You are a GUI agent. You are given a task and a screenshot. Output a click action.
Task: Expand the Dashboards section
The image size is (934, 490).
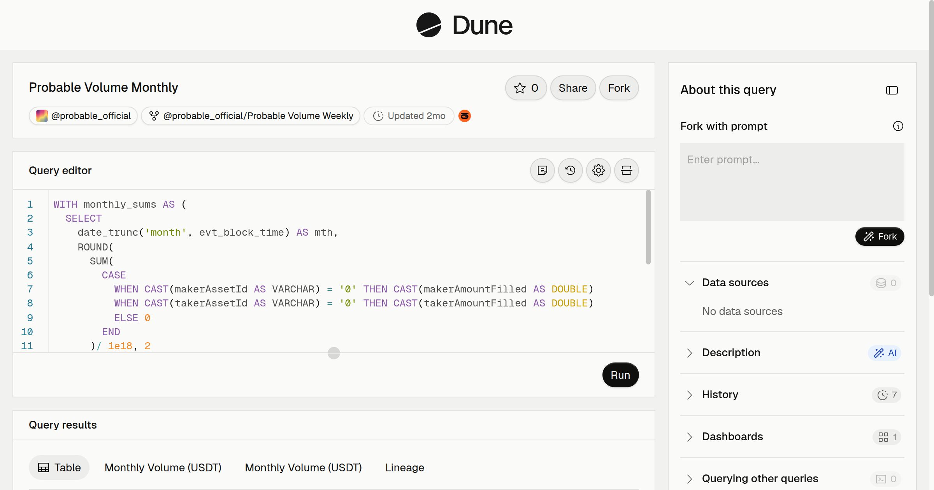690,437
